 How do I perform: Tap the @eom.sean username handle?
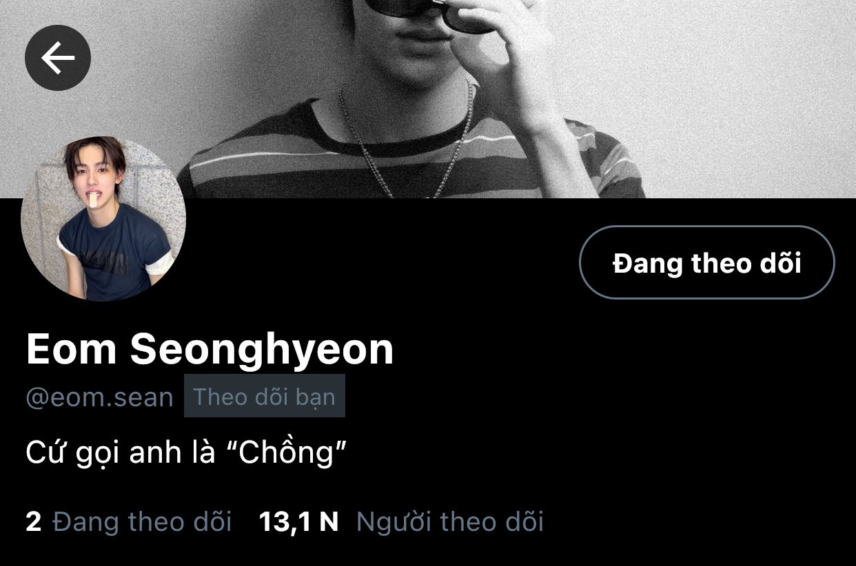click(99, 397)
